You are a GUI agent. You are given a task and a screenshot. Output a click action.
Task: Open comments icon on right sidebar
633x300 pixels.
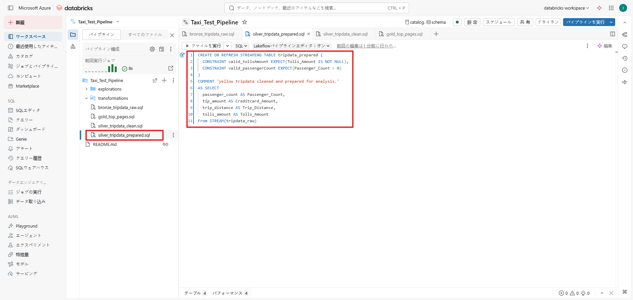coord(625,46)
